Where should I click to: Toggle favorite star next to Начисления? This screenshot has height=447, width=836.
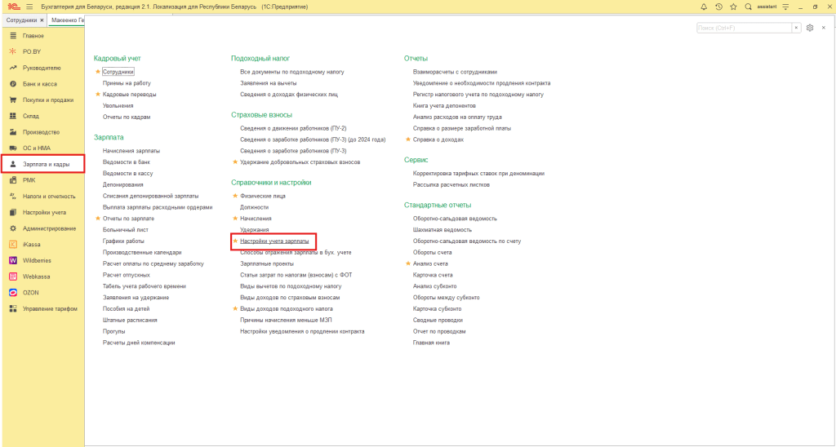[x=235, y=219]
